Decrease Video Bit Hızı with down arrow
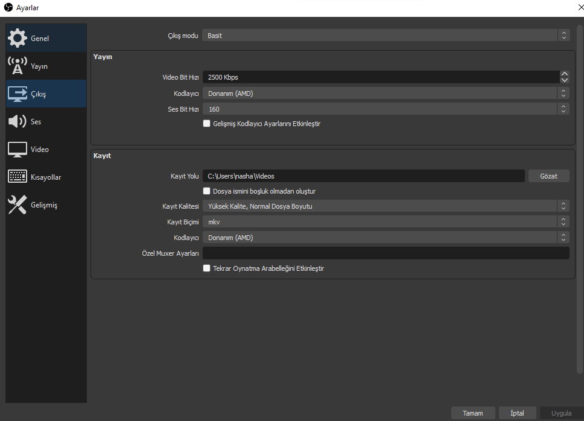Viewport: 584px width, 421px height. pos(564,80)
